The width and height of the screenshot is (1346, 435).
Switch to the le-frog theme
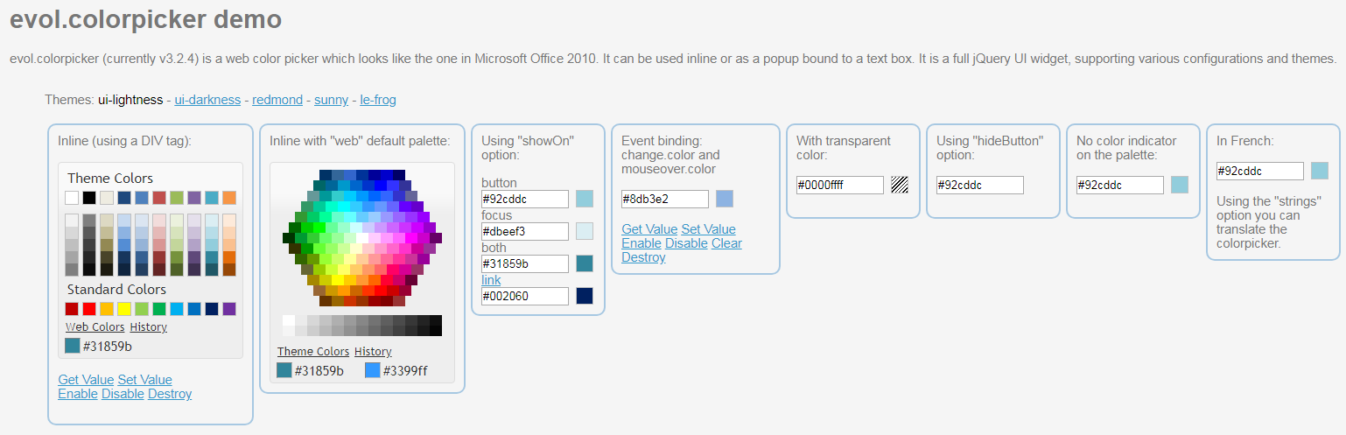click(378, 100)
